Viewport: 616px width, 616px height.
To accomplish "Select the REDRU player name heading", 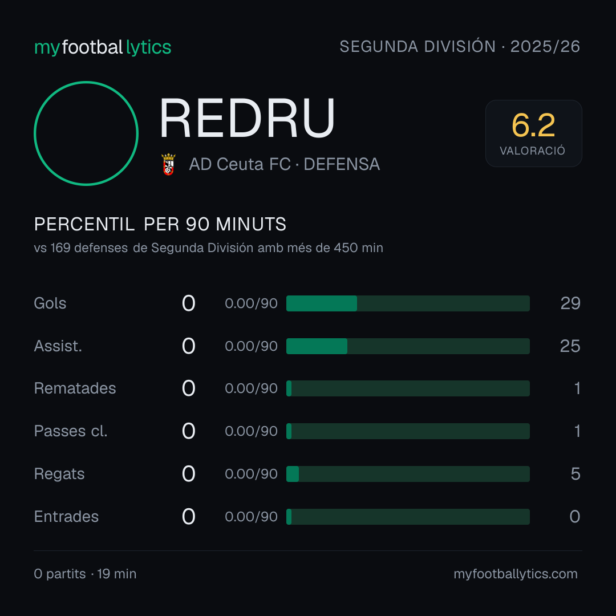I will [x=247, y=118].
